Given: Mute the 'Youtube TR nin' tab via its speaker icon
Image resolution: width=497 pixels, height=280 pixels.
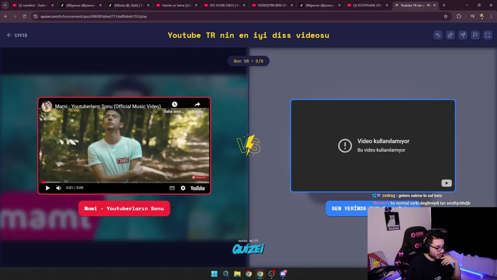Looking at the screenshot, I should [428, 5].
